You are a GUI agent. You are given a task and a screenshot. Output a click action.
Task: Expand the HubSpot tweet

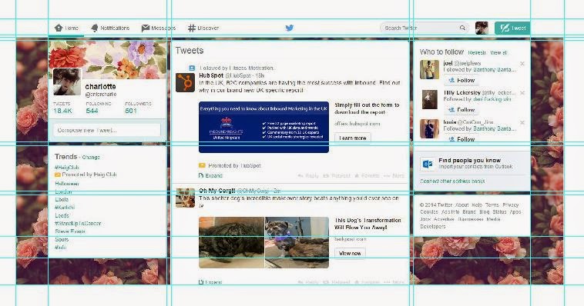click(x=211, y=175)
